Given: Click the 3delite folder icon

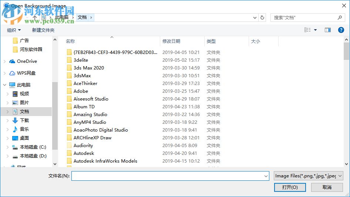Looking at the screenshot, I should coord(69,60).
